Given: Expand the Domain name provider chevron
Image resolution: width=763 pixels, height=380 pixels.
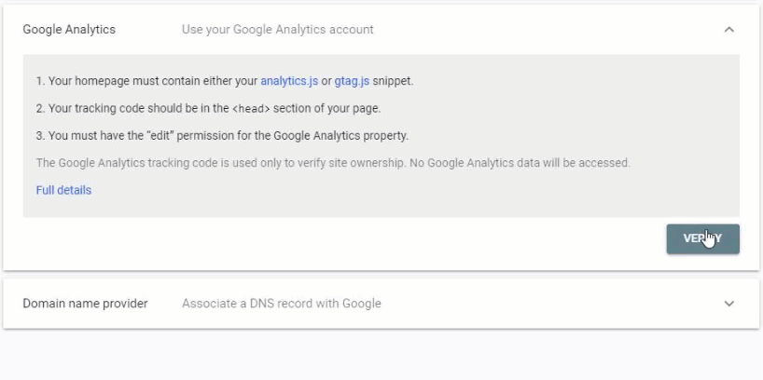Looking at the screenshot, I should tap(728, 304).
